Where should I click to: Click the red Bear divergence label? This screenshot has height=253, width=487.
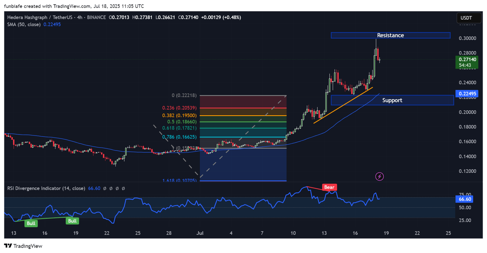[x=329, y=187]
